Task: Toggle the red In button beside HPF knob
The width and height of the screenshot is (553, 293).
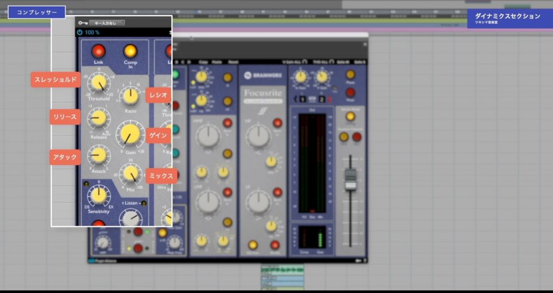Action: pos(227,122)
